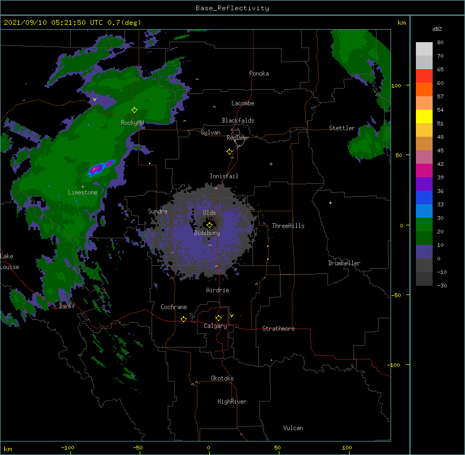Click the dBZ legend heading
Screen dimensions: 465x455
437,29
